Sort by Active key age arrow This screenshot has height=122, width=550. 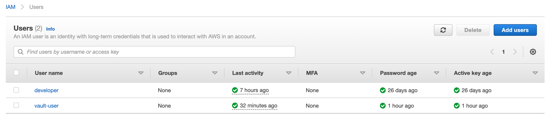coord(535,73)
